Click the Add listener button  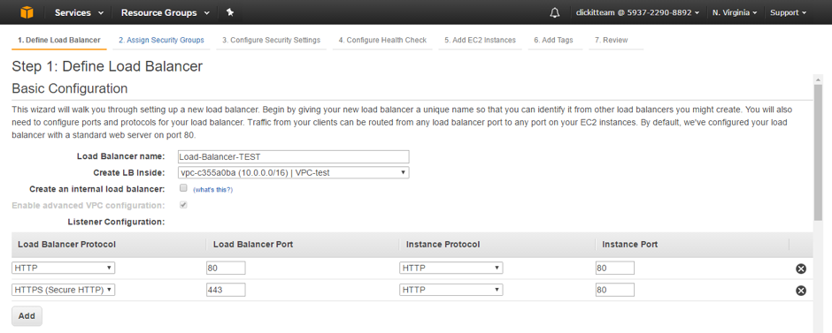pos(27,316)
